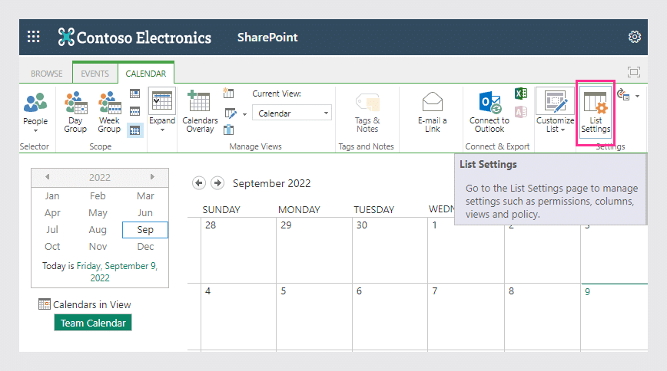Select Sep in the month picker
The image size is (667, 371).
coord(145,230)
